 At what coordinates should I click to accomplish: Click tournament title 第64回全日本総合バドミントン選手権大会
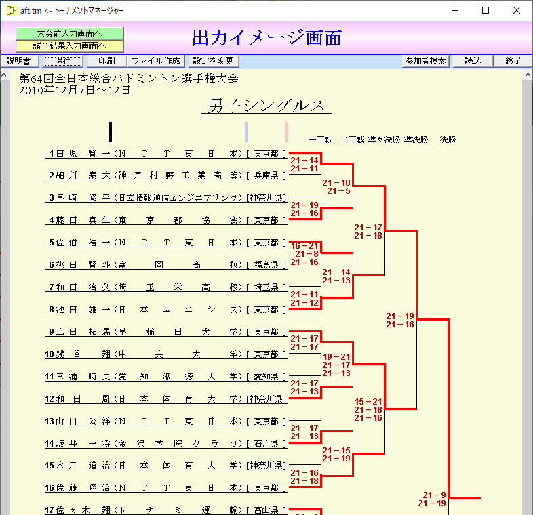[x=128, y=79]
